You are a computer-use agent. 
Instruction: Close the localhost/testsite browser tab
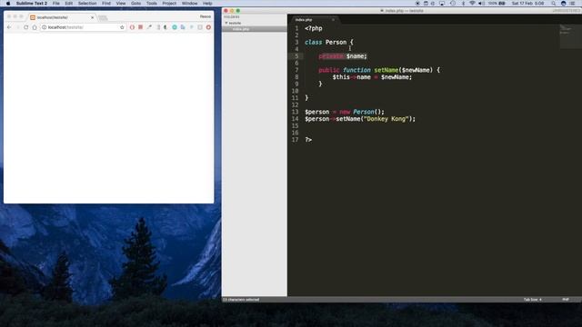[x=93, y=17]
